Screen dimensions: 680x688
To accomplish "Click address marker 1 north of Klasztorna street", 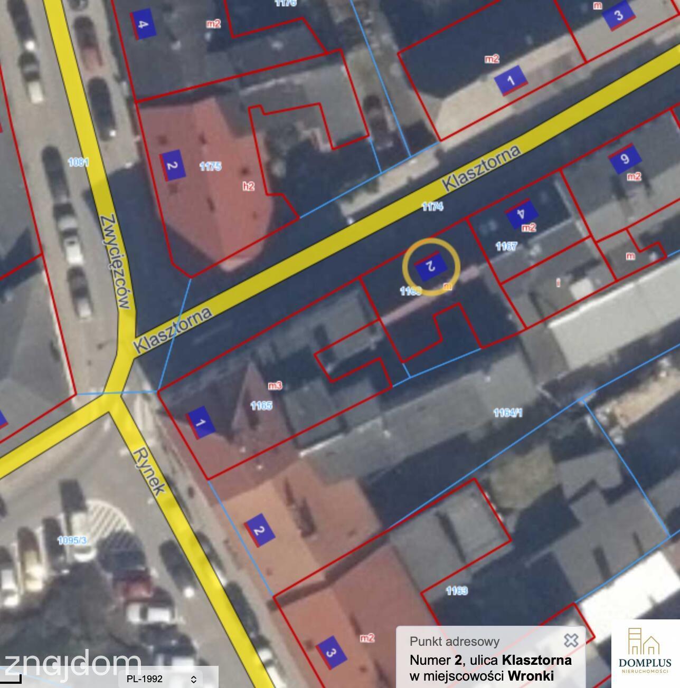I will pyautogui.click(x=511, y=81).
